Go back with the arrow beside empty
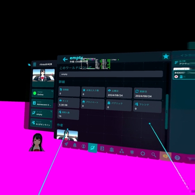Screen dimensions: 195x195 click(65, 59)
